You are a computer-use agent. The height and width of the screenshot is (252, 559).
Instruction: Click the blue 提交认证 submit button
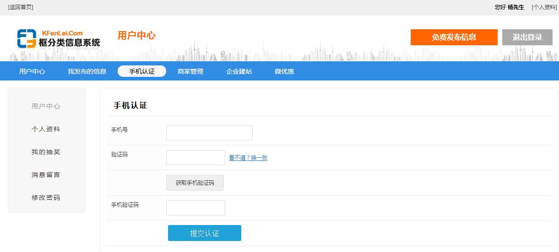click(x=204, y=233)
